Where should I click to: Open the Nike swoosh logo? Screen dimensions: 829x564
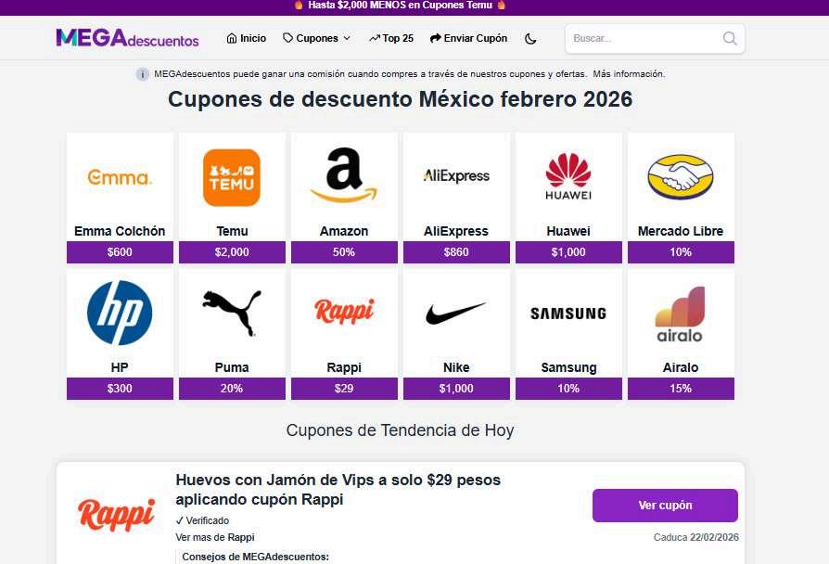pyautogui.click(x=455, y=313)
